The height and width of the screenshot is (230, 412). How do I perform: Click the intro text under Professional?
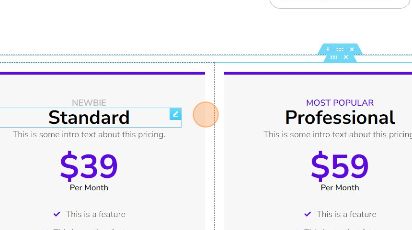pos(338,134)
